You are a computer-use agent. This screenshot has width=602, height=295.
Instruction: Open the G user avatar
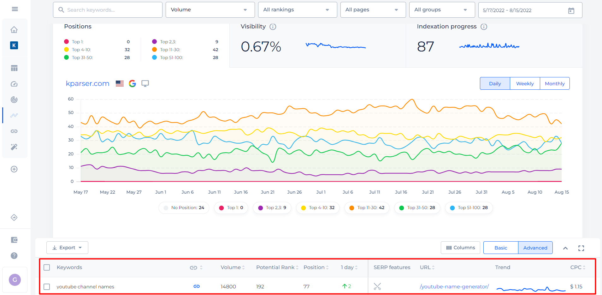click(15, 280)
